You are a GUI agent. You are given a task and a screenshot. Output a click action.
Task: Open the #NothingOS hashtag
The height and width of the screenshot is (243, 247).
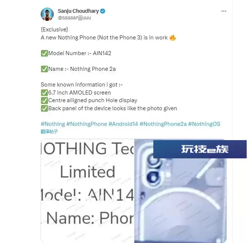pos(204,124)
